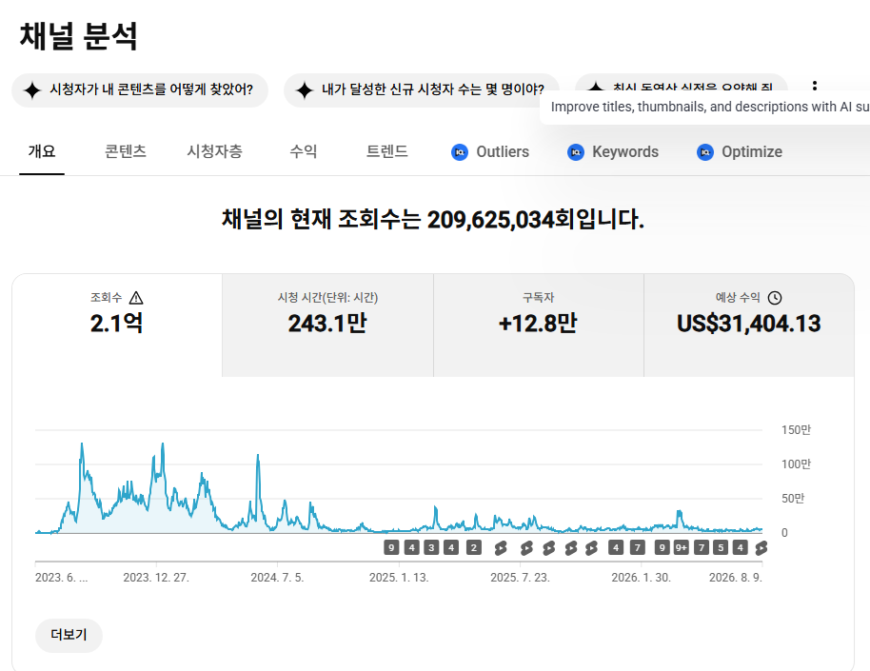Image resolution: width=870 pixels, height=671 pixels.
Task: Go to the 트렌드 tab
Action: click(x=386, y=151)
